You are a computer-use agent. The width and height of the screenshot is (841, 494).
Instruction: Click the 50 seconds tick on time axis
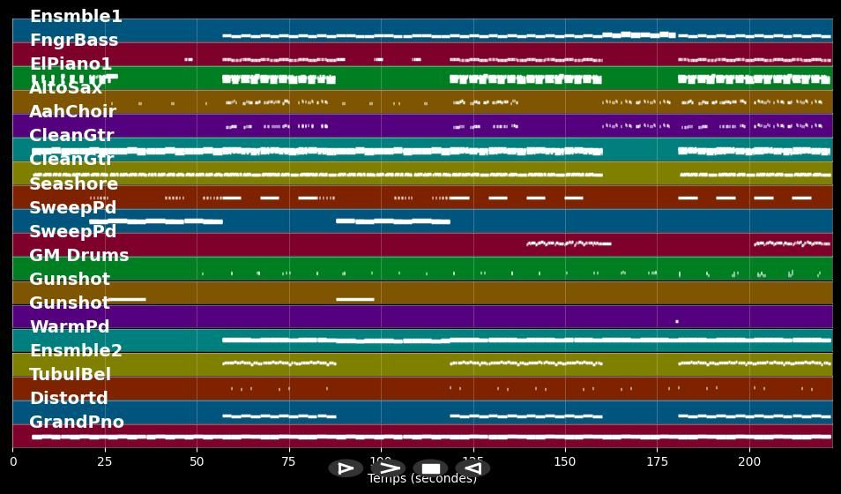point(197,461)
